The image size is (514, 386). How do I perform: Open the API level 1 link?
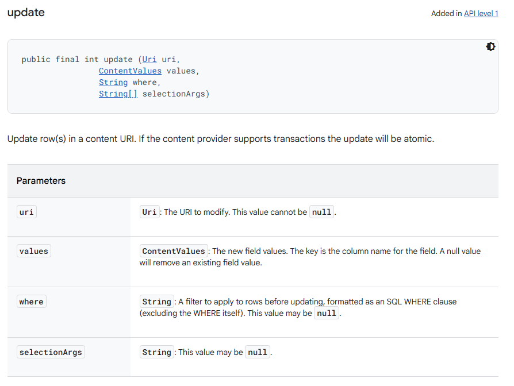pos(481,13)
